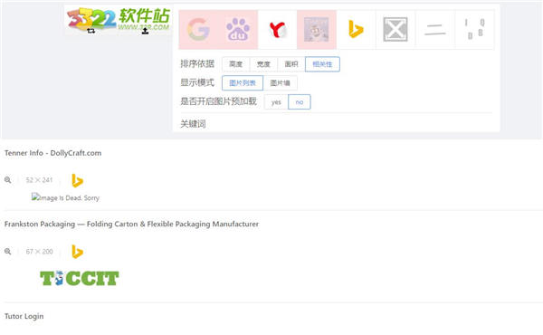This screenshot has width=543, height=335.
Task: Click the 67 × 200 dimension text
Action: point(40,252)
